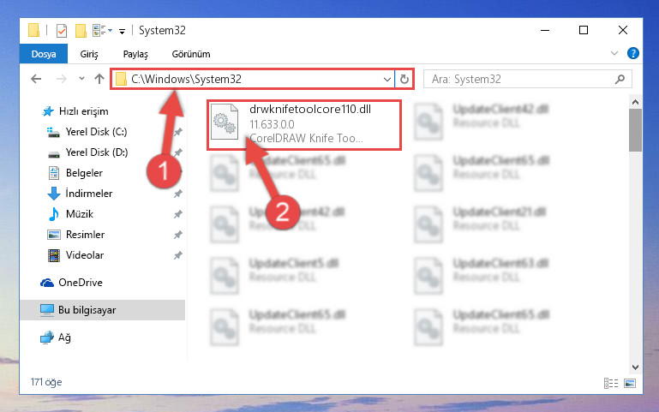The width and height of the screenshot is (659, 412).
Task: Expand the address bar history dropdown
Action: pos(387,79)
